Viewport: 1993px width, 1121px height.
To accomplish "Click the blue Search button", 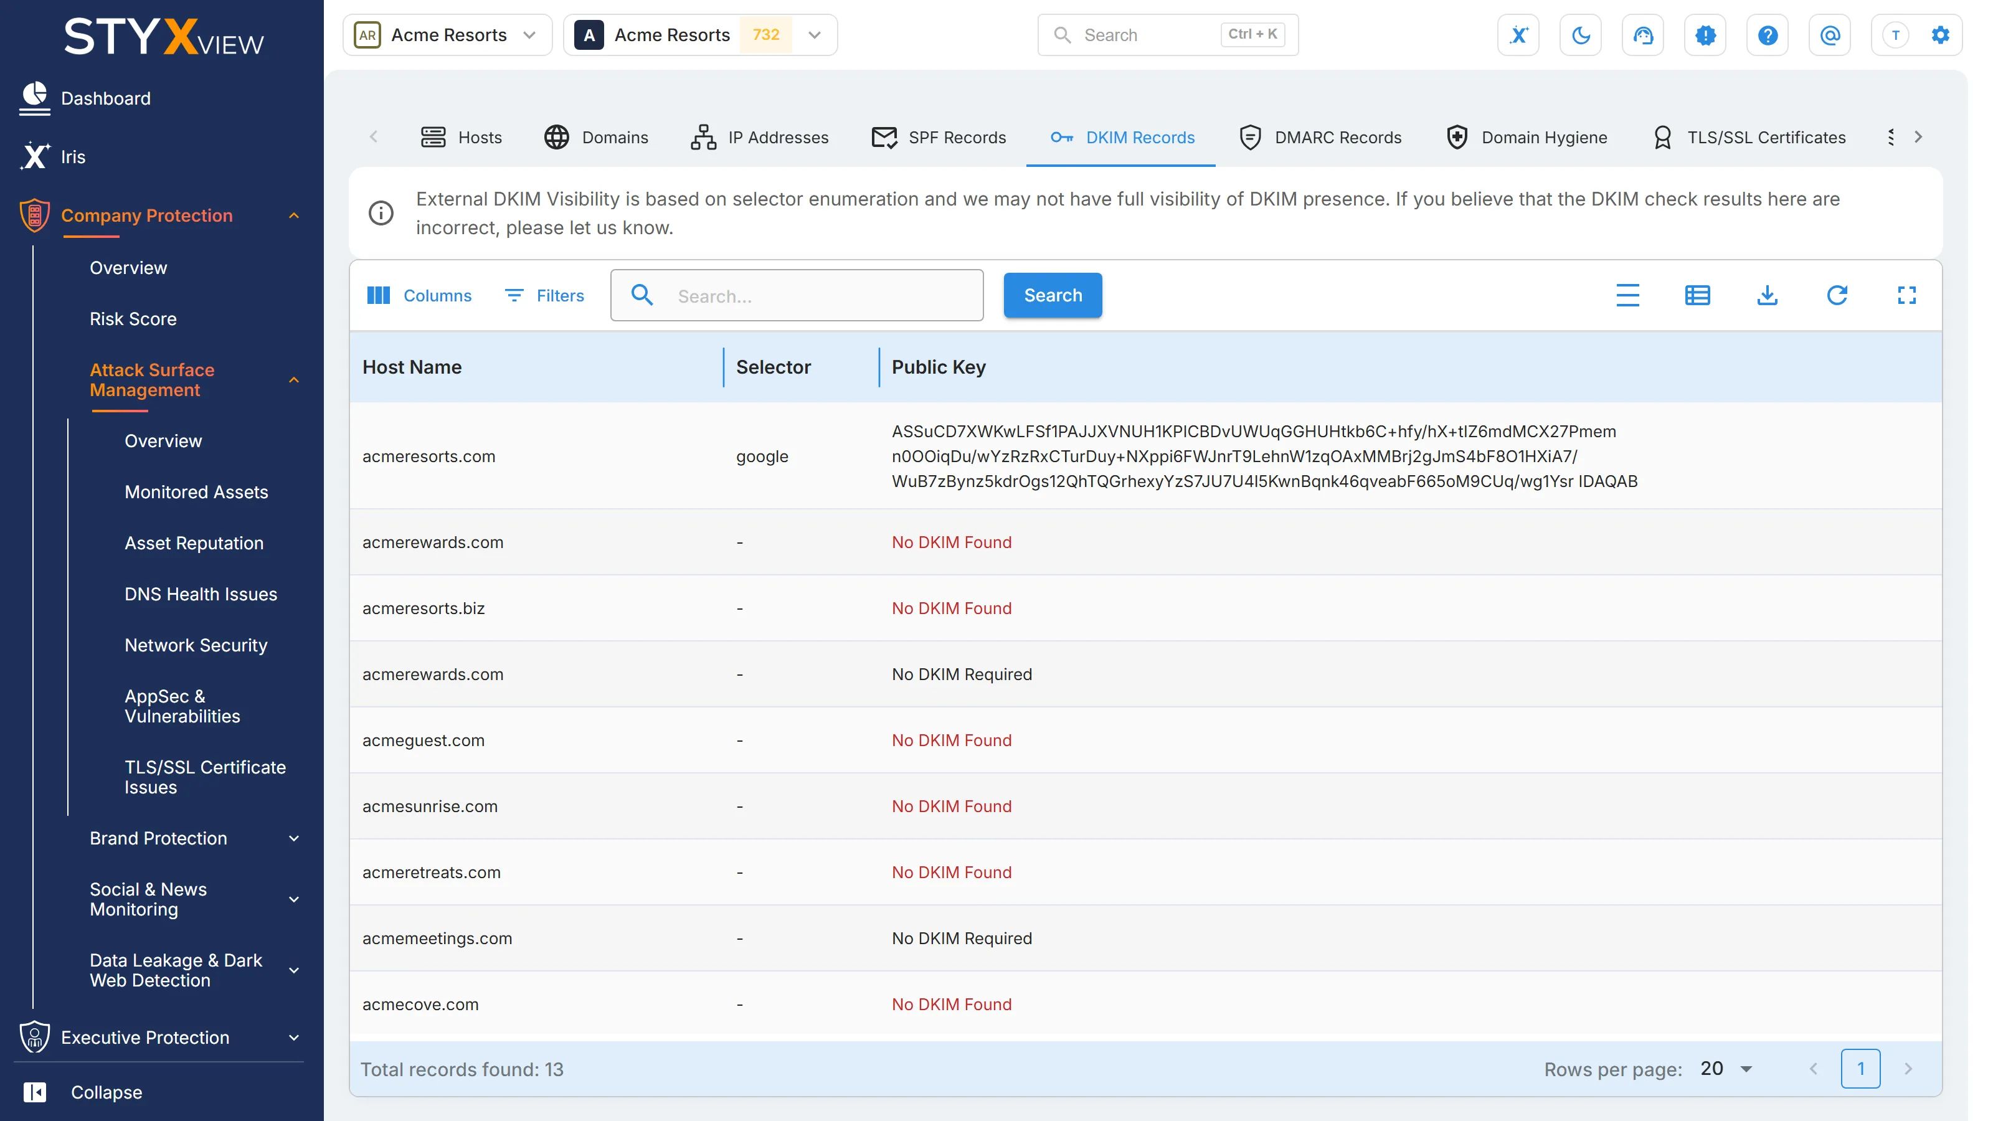I will [x=1052, y=296].
